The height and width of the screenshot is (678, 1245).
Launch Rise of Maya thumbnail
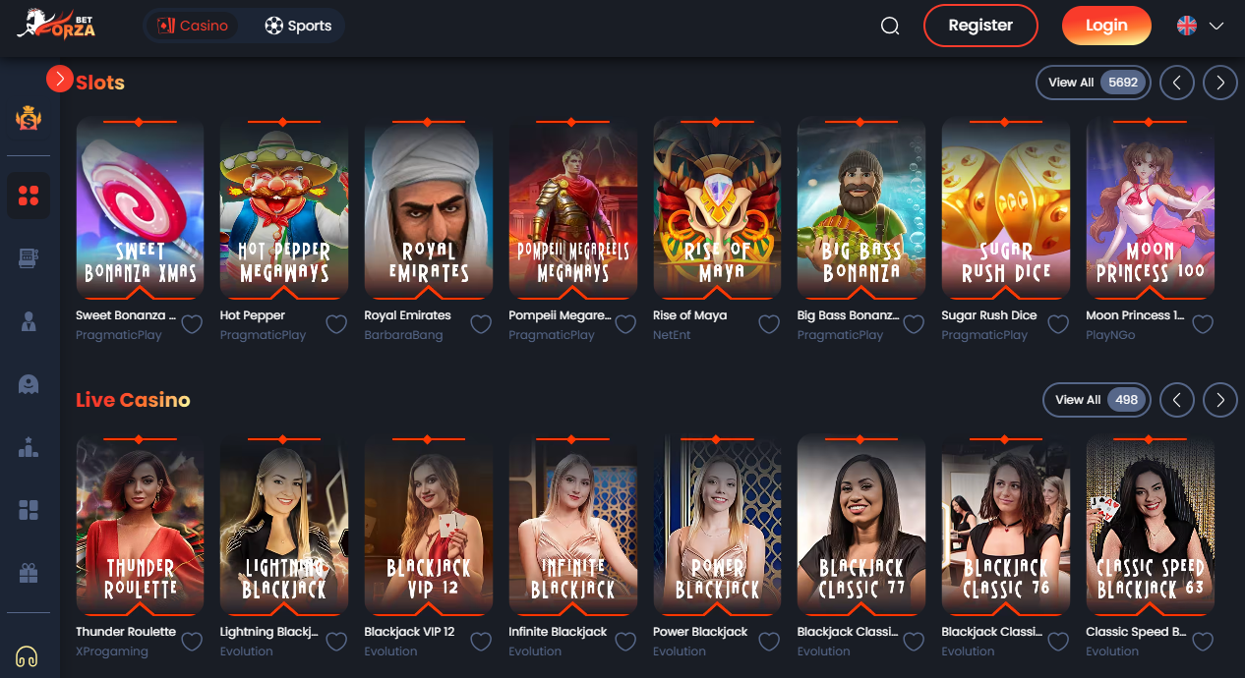[717, 208]
